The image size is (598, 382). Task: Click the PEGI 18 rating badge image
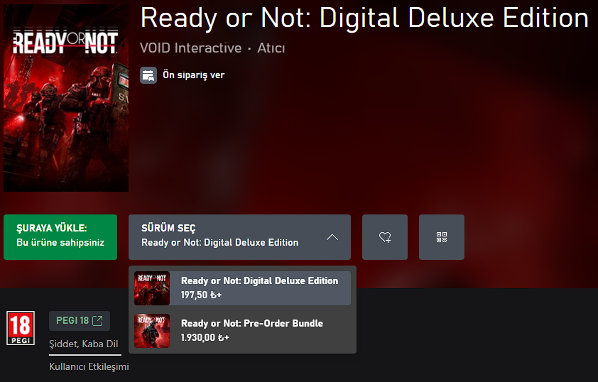pyautogui.click(x=21, y=328)
